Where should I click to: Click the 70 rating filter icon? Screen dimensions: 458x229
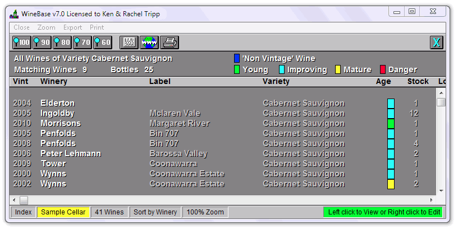click(82, 43)
